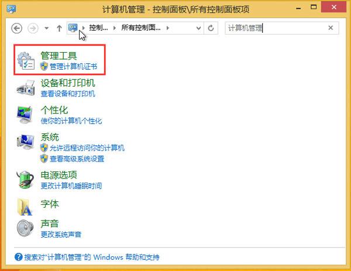Expand chevron after 所有控制面... breadcrumb
The image size is (351, 271).
pos(168,28)
